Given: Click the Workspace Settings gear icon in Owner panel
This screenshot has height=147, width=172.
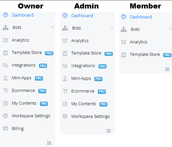Looking at the screenshot, I should 5,116.
